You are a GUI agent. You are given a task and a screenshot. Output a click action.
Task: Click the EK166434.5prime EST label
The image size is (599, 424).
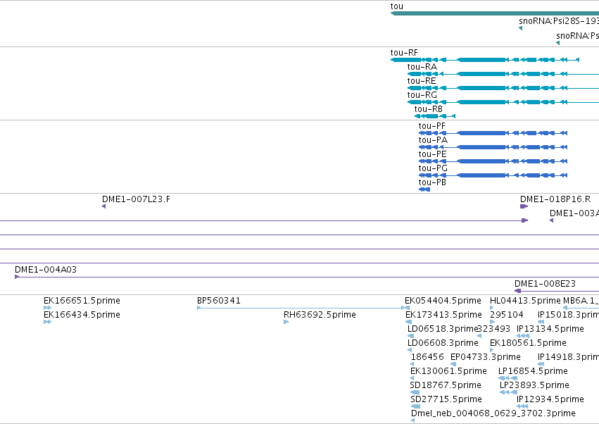coord(82,315)
